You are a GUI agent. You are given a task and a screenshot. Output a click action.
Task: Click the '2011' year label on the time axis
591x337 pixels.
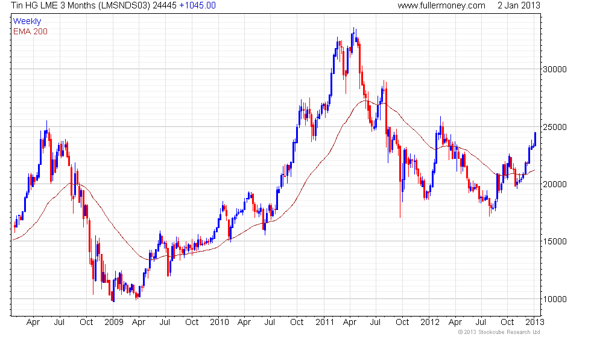(325, 323)
